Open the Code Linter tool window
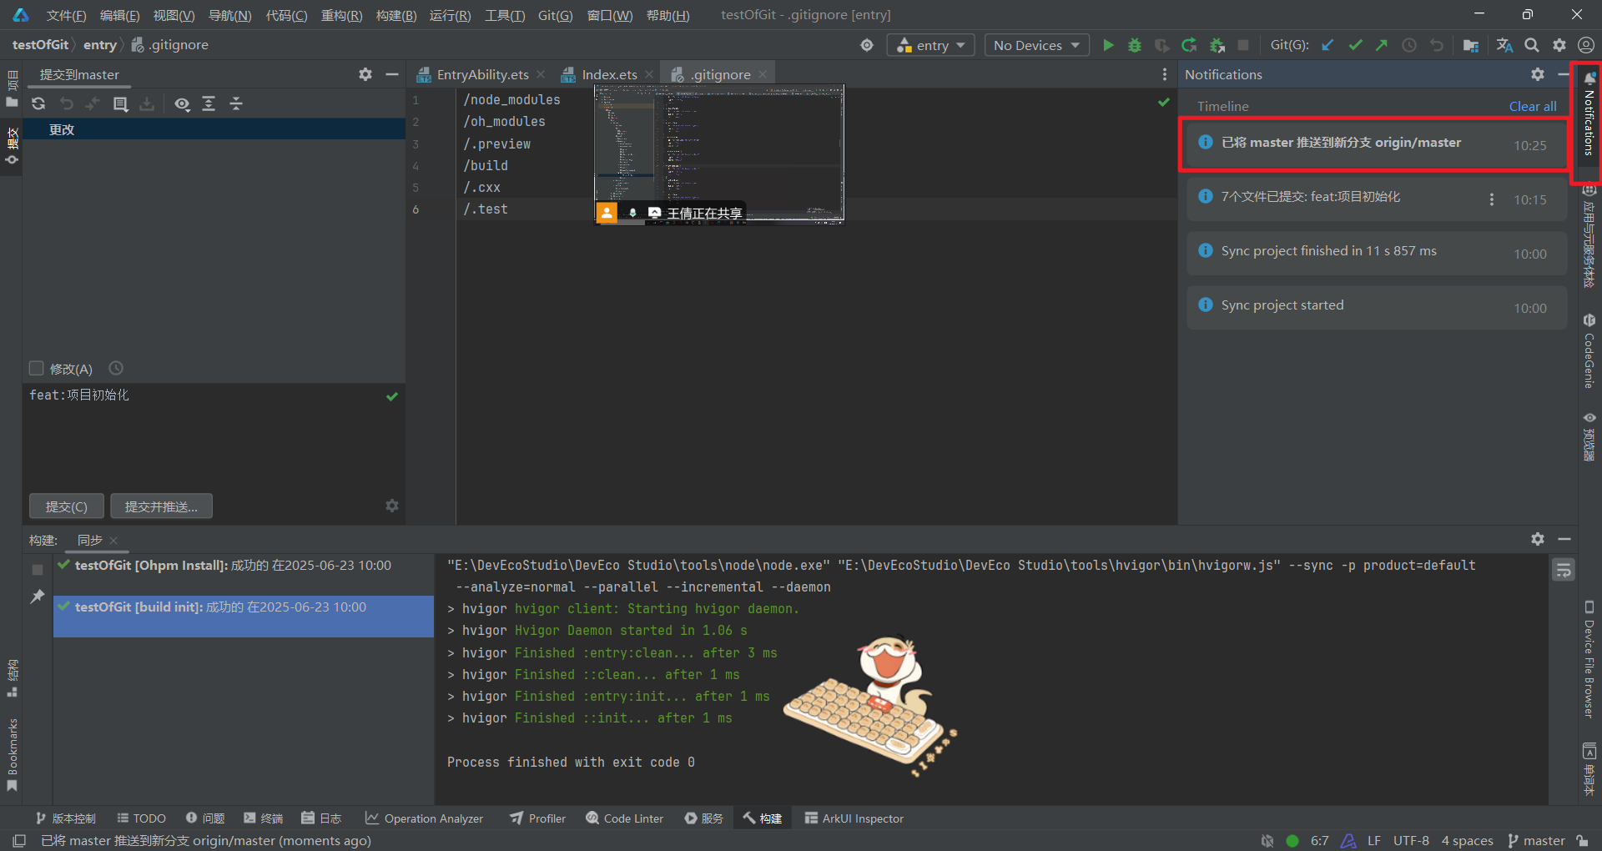1602x851 pixels. click(x=624, y=818)
